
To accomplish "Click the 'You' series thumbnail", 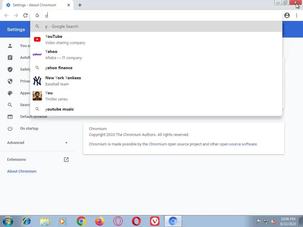I will click(37, 96).
